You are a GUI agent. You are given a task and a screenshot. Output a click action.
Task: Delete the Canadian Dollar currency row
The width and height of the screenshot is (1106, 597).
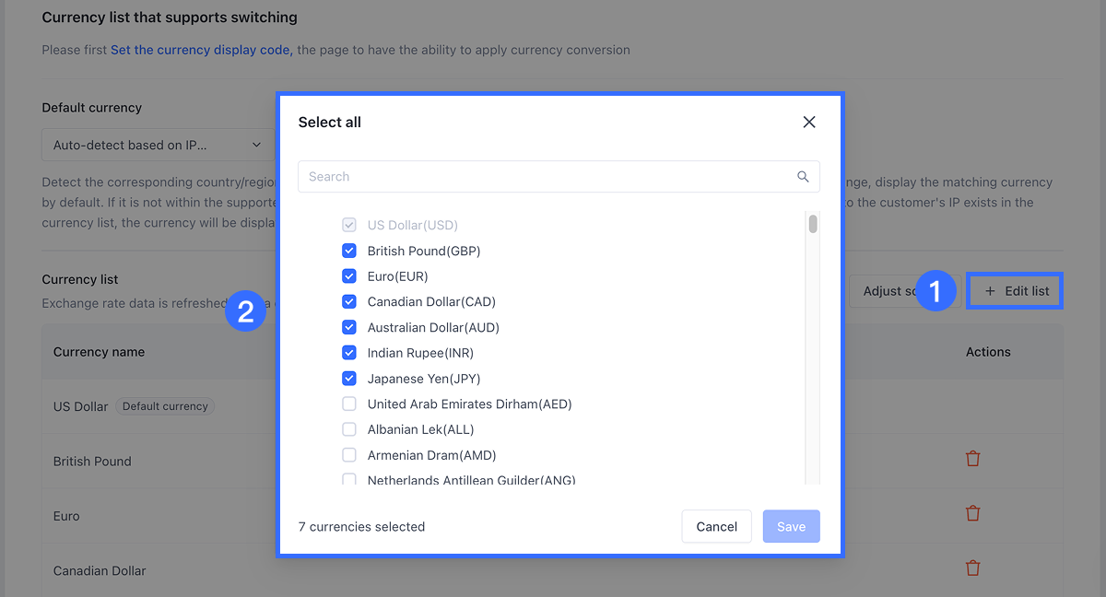point(972,568)
